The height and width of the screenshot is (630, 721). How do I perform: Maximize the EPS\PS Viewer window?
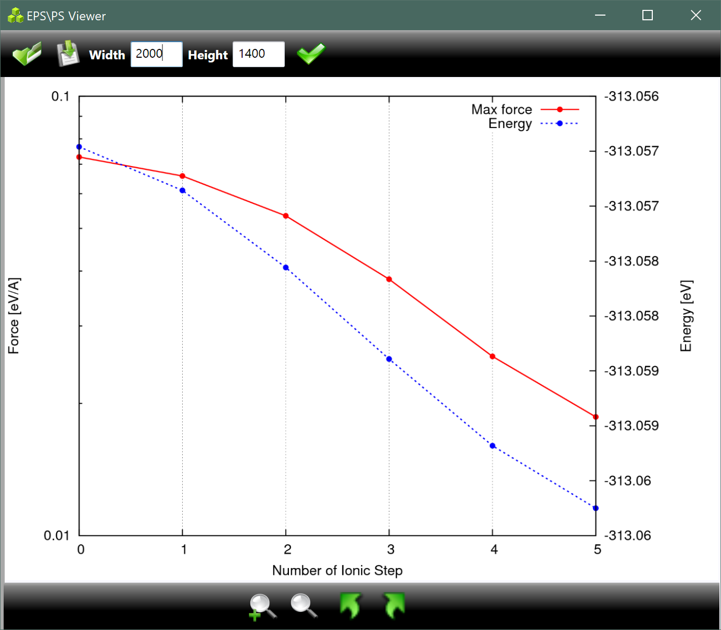pyautogui.click(x=648, y=16)
